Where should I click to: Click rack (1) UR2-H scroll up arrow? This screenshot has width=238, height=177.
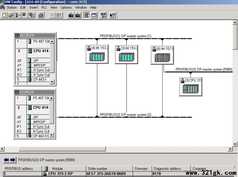tap(51, 98)
